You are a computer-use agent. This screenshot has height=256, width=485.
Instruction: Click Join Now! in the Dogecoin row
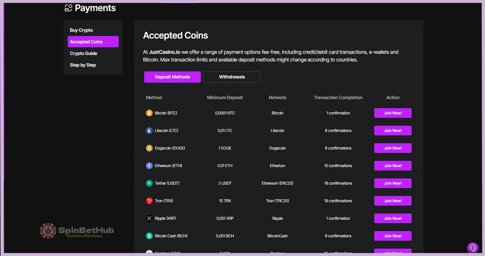(x=393, y=148)
